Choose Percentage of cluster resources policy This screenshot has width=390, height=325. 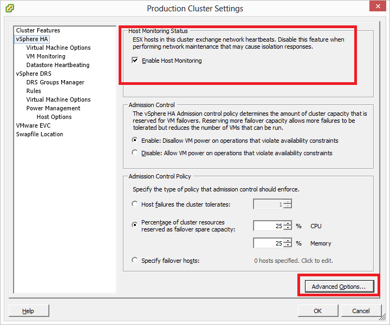[134, 225]
